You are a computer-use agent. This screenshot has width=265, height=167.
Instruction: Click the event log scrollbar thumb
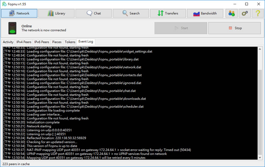[x=260, y=112]
